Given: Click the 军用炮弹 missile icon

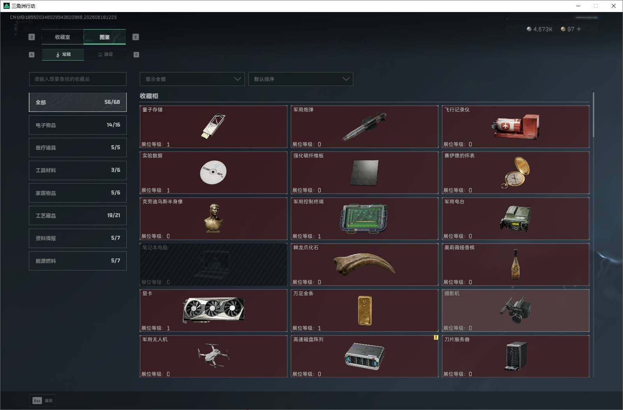Looking at the screenshot, I should pyautogui.click(x=364, y=127).
